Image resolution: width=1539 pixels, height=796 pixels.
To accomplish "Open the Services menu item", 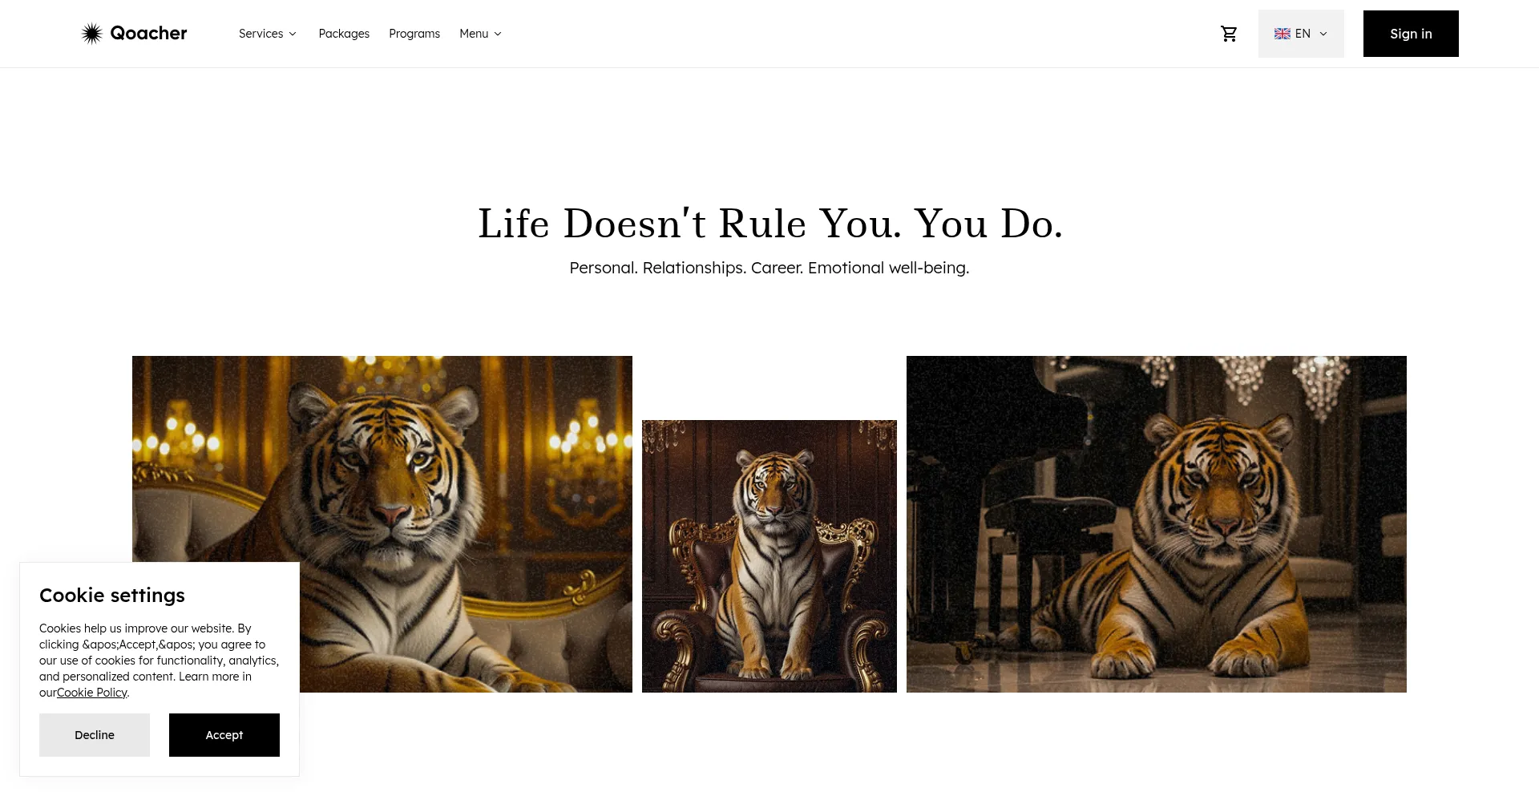I will click(268, 34).
